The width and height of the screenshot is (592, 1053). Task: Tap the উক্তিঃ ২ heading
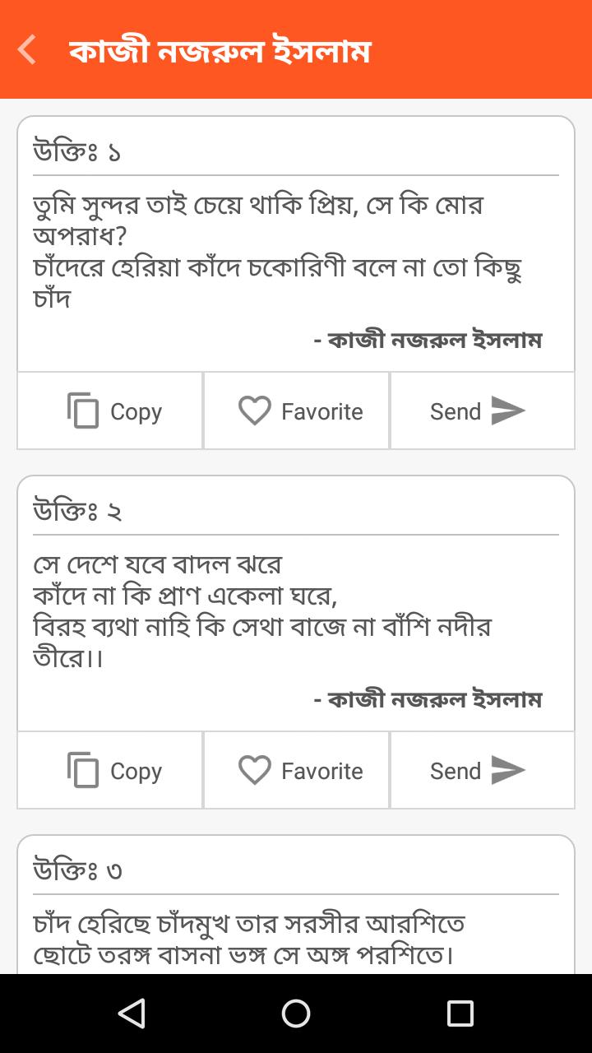(x=77, y=512)
